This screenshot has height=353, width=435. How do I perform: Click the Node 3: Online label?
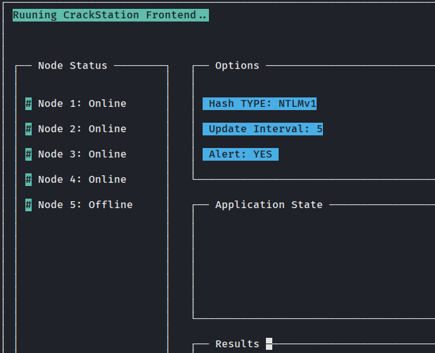82,154
